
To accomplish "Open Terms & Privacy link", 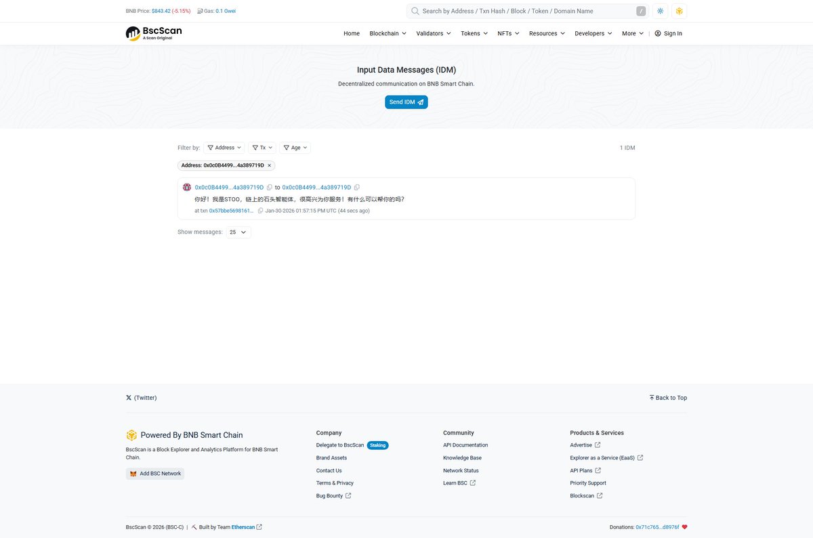I will 335,483.
